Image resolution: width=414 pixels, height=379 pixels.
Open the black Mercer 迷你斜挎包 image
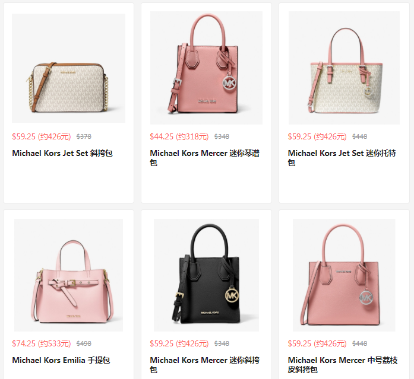click(206, 275)
